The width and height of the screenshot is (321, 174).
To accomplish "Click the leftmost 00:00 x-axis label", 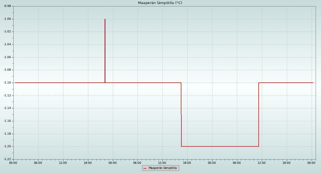I will (13, 163).
